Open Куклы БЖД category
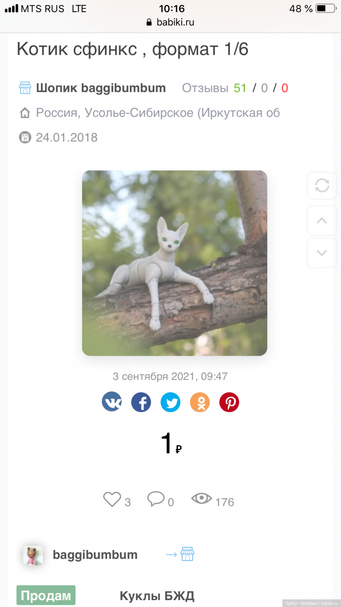Screen dimensions: 341x607 157,596
